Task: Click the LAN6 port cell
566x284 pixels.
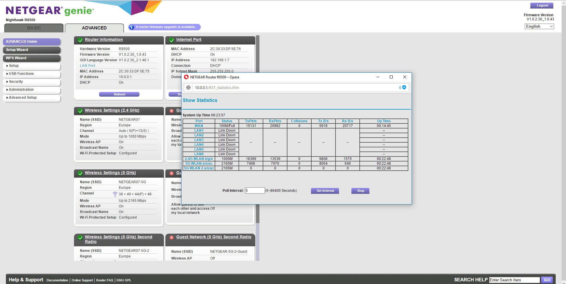Action: tap(199, 154)
